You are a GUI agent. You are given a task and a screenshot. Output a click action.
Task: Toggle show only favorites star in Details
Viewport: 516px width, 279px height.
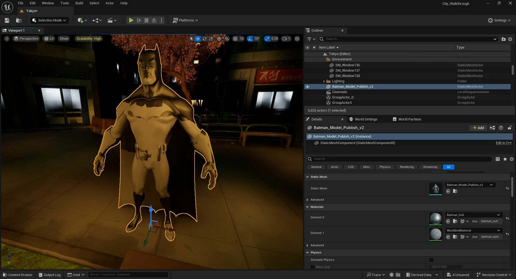[x=505, y=159]
